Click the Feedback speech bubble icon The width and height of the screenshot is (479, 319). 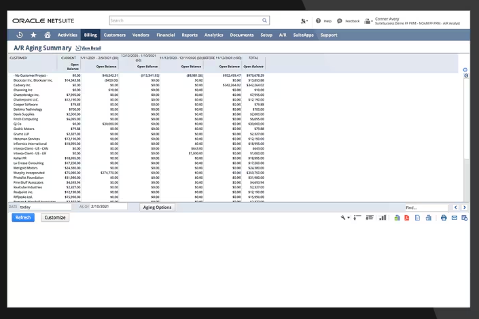[340, 21]
